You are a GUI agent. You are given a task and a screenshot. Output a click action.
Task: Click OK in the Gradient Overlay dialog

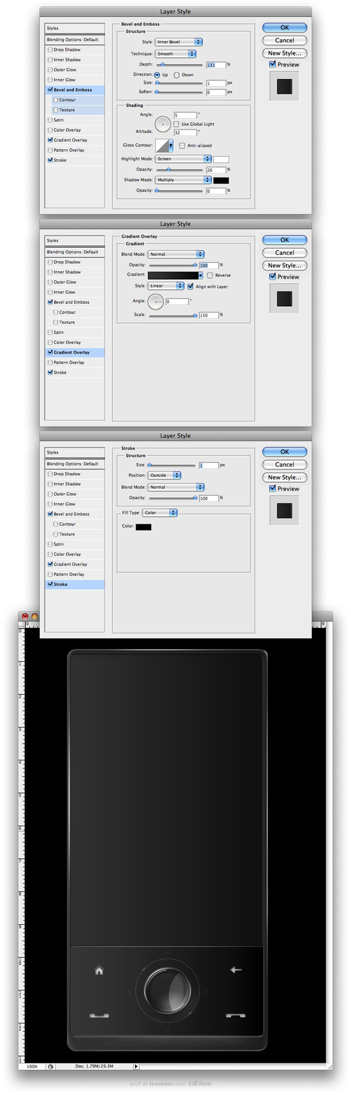(284, 240)
